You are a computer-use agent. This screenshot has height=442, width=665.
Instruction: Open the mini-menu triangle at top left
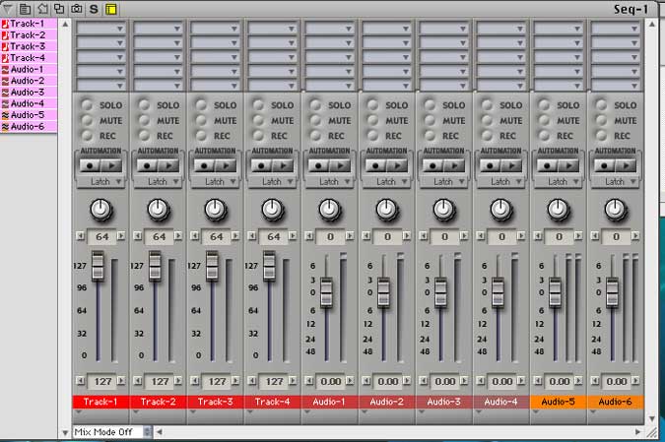click(x=8, y=8)
